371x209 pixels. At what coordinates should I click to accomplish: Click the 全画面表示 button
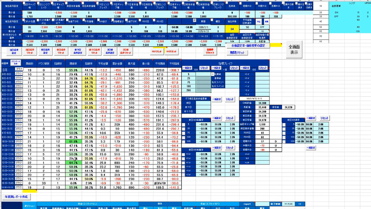point(294,50)
